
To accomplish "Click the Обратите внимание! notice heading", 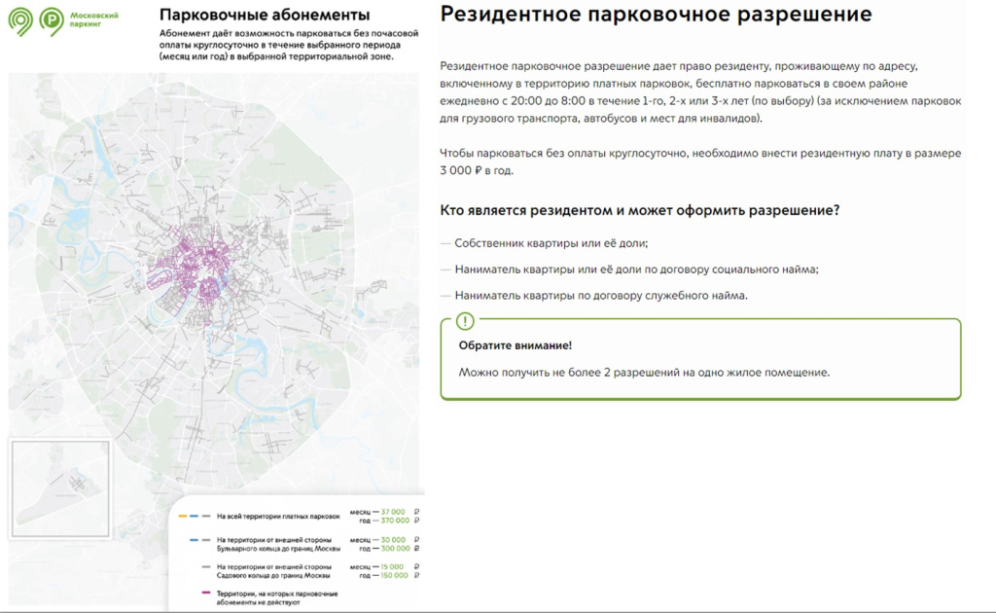I will pos(516,345).
